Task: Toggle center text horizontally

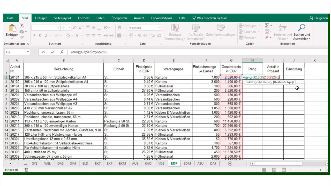Action: (94, 36)
